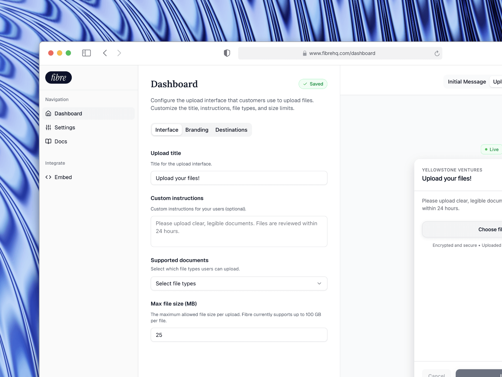Focus the Upload title input field

pyautogui.click(x=239, y=178)
